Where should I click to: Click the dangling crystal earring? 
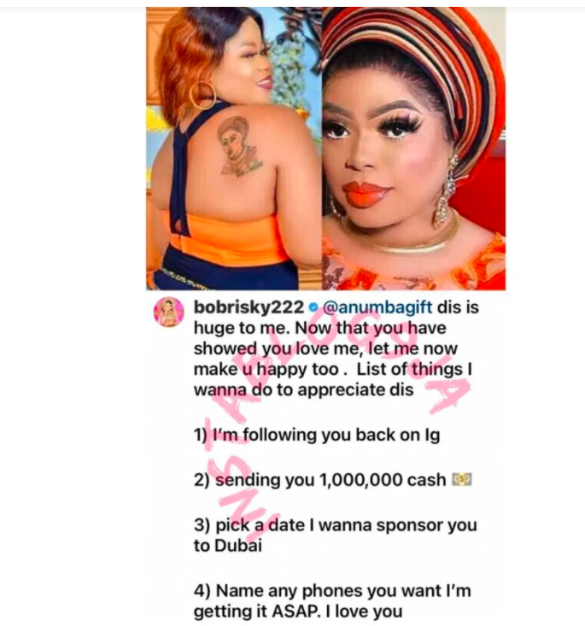tap(446, 190)
